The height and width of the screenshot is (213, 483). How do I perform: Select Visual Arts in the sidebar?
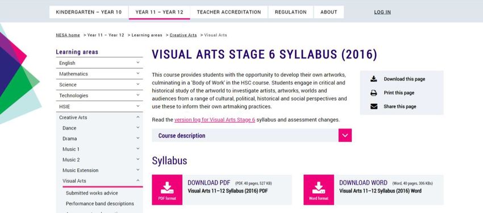tap(74, 181)
